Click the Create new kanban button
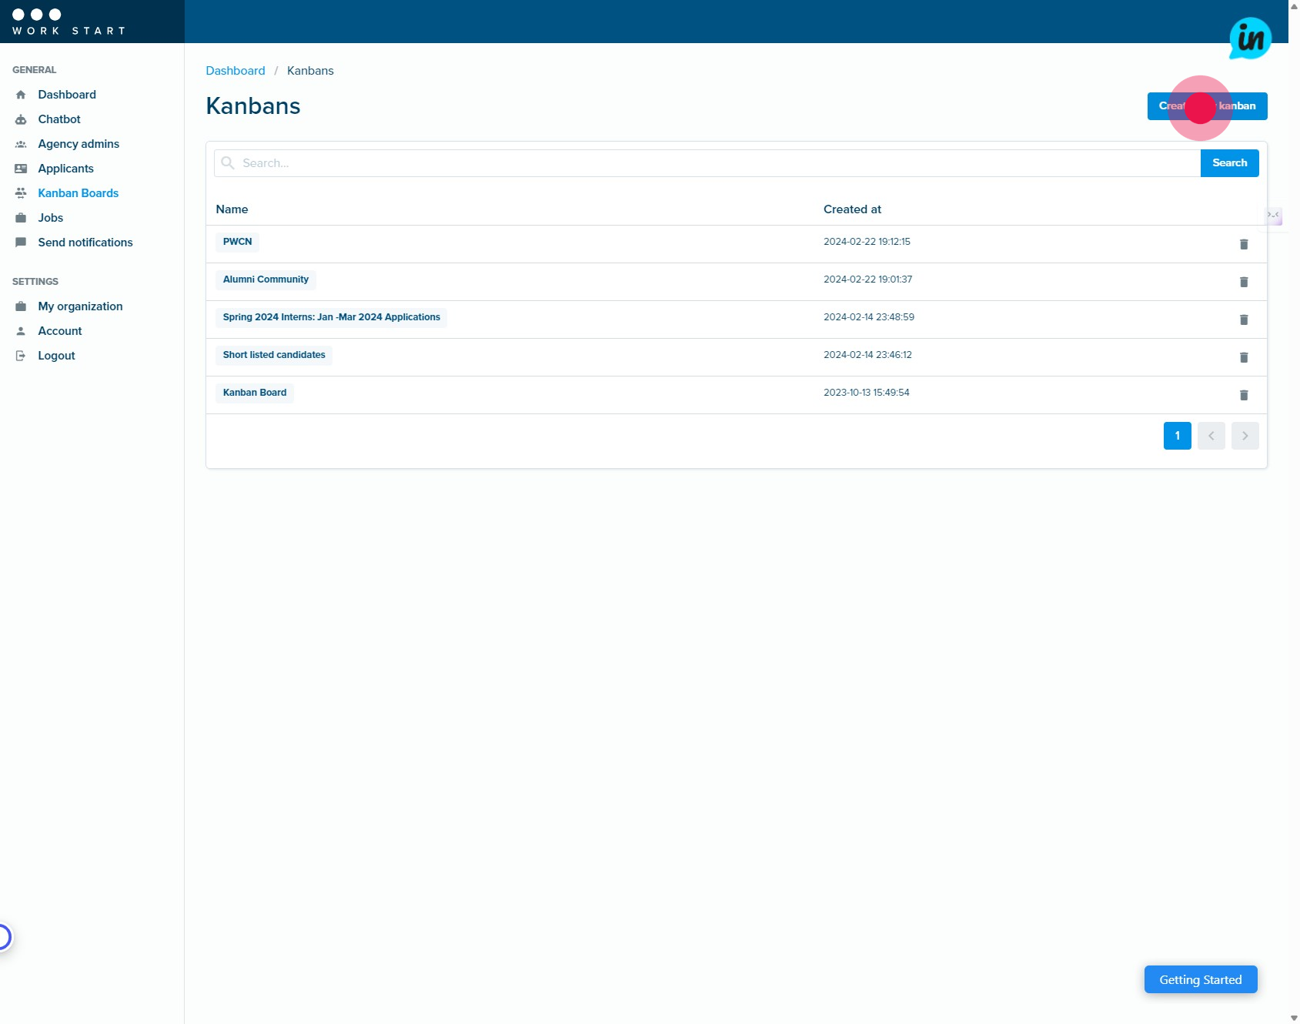Viewport: 1300px width, 1024px height. pos(1207,106)
